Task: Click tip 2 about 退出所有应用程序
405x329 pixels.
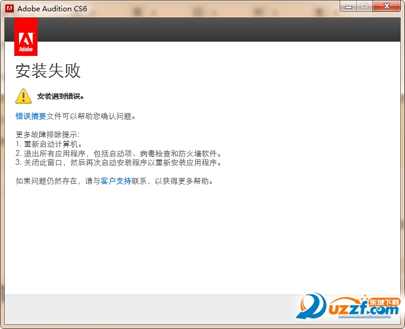Action: [118, 153]
